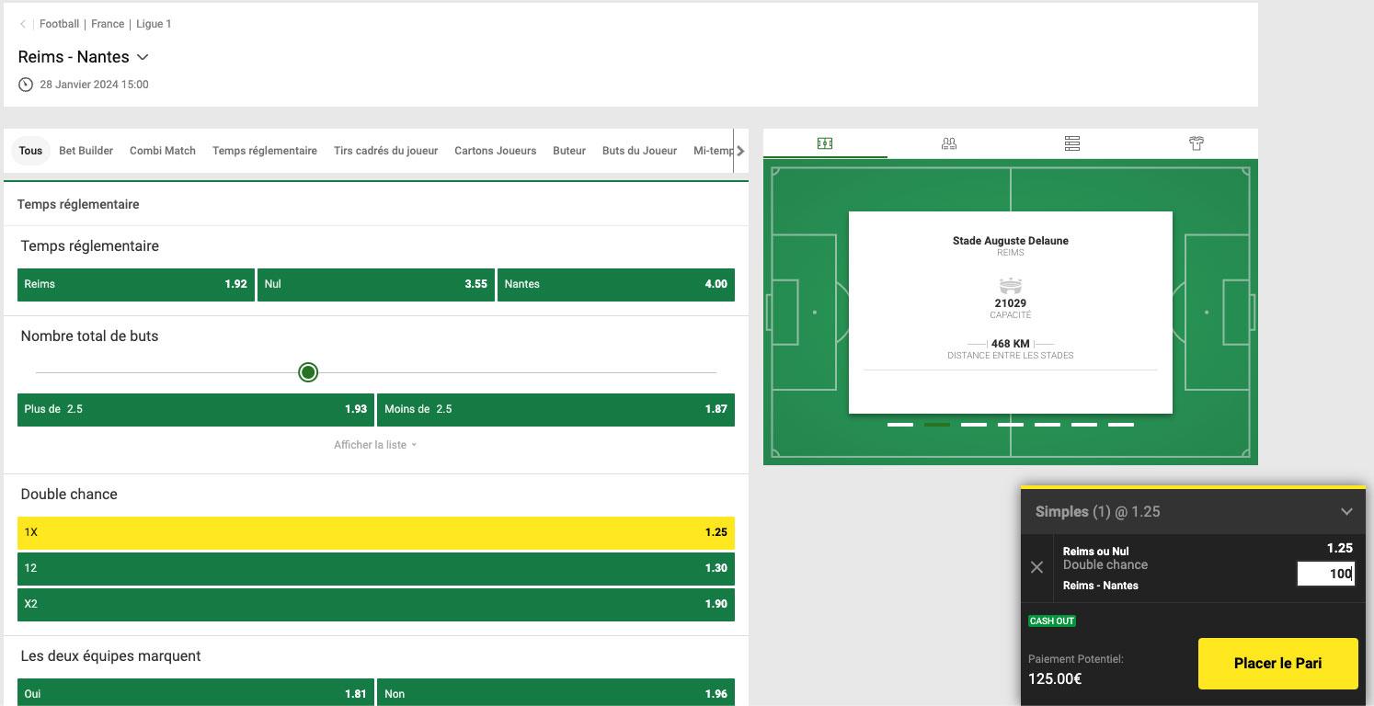Collapse the Temps réglementaire section header
Image resolution: width=1374 pixels, height=706 pixels.
pos(376,204)
